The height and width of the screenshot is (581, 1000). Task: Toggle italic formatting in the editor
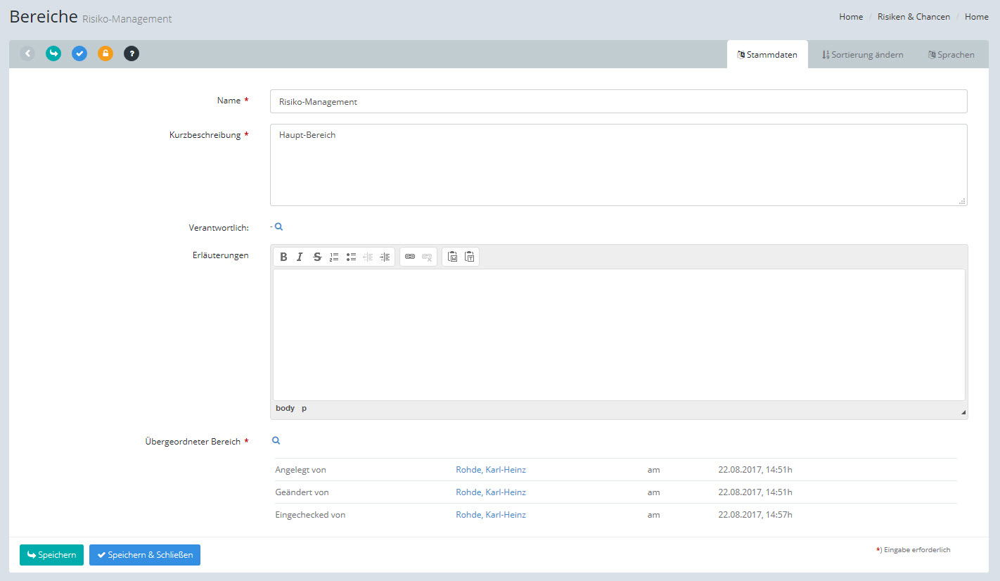300,257
